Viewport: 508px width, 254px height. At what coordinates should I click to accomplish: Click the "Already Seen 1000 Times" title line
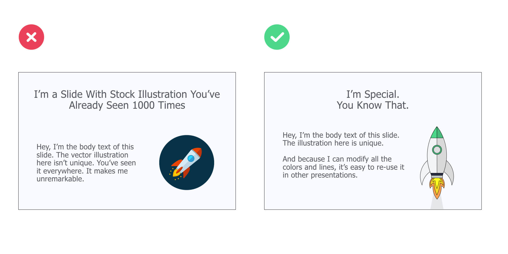tap(127, 105)
